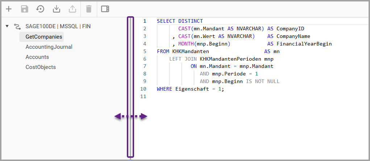Image resolution: width=370 pixels, height=161 pixels.
Task: Select the SAGE100DE | MSSQL | FIN connection
Action: pos(58,26)
